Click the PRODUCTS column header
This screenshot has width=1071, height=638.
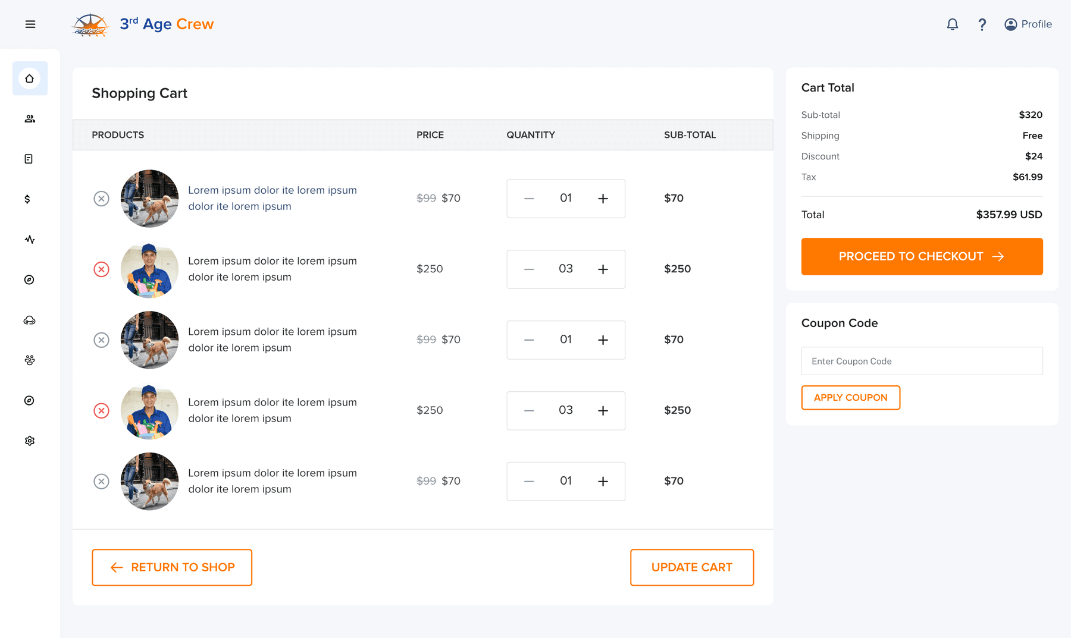tap(118, 135)
